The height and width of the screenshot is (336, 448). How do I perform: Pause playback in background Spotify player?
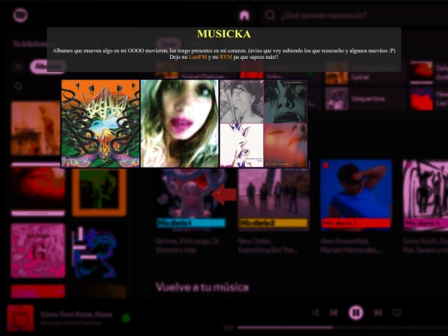pos(356,313)
